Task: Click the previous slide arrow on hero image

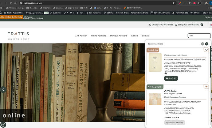Action: click(3, 90)
